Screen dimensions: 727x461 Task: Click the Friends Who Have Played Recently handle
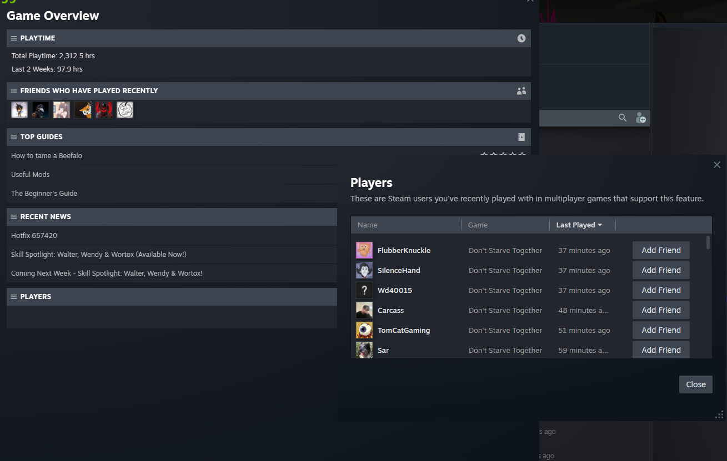(x=14, y=91)
